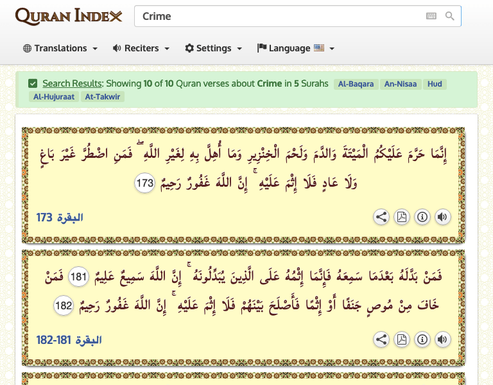Open PDF export icon for verse 173
The height and width of the screenshot is (385, 493).
pos(402,217)
